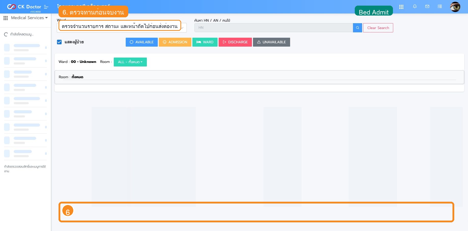
Task: Toggle the แสดงผู้ป่วย checkbox
Action: pyautogui.click(x=59, y=42)
